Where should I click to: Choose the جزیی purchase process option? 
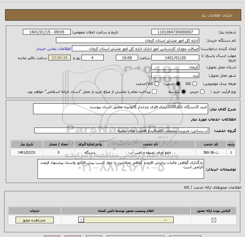(x=202, y=92)
